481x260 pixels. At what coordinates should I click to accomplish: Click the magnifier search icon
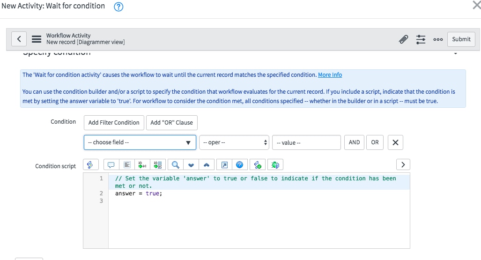pyautogui.click(x=176, y=165)
